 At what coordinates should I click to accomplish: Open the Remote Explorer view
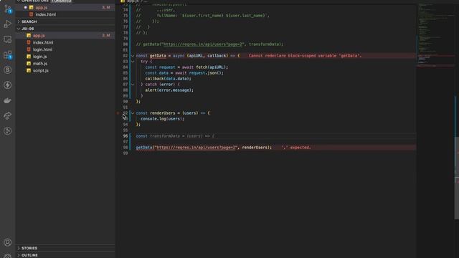8,39
